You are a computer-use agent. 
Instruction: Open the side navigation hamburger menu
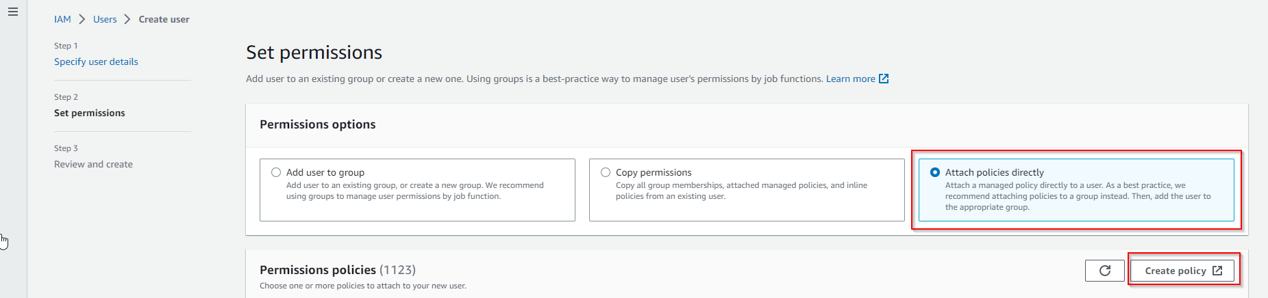pyautogui.click(x=13, y=12)
